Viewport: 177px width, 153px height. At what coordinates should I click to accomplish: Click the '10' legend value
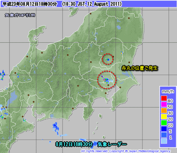pos(170,125)
